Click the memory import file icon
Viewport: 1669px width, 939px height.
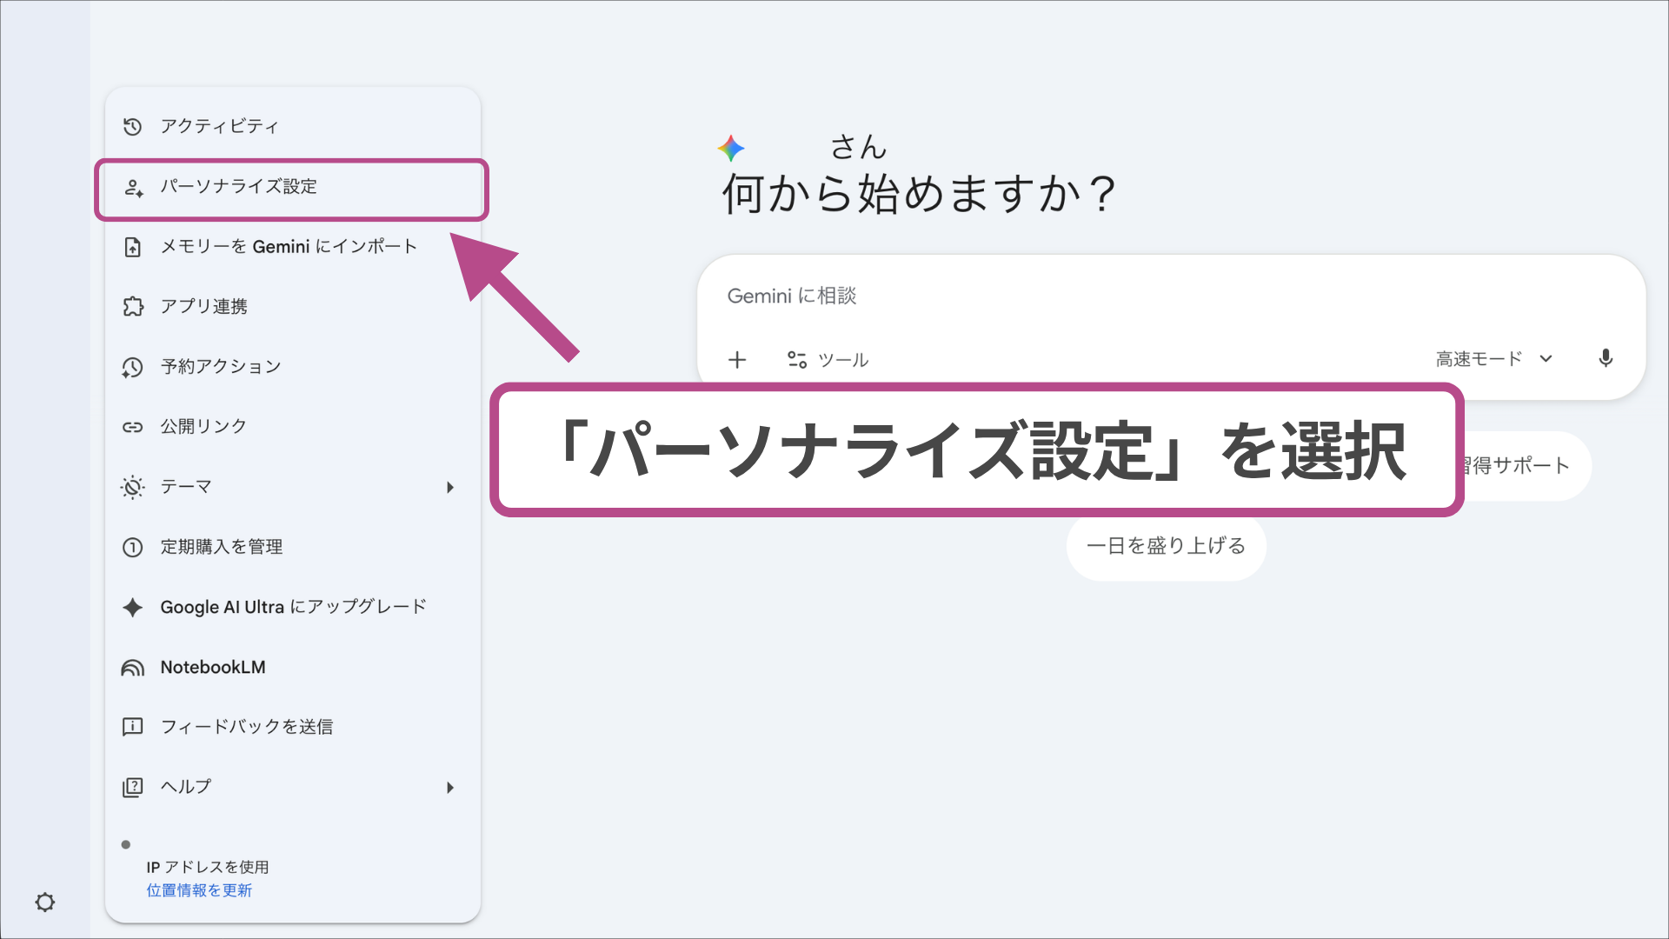tap(132, 247)
